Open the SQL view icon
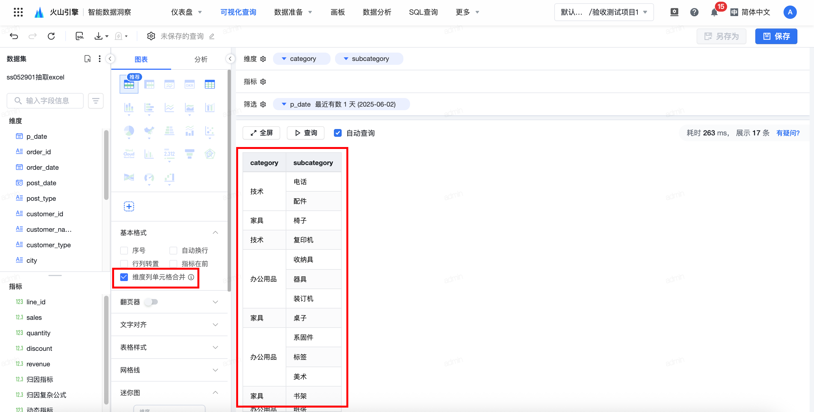Image resolution: width=814 pixels, height=412 pixels. (x=80, y=36)
